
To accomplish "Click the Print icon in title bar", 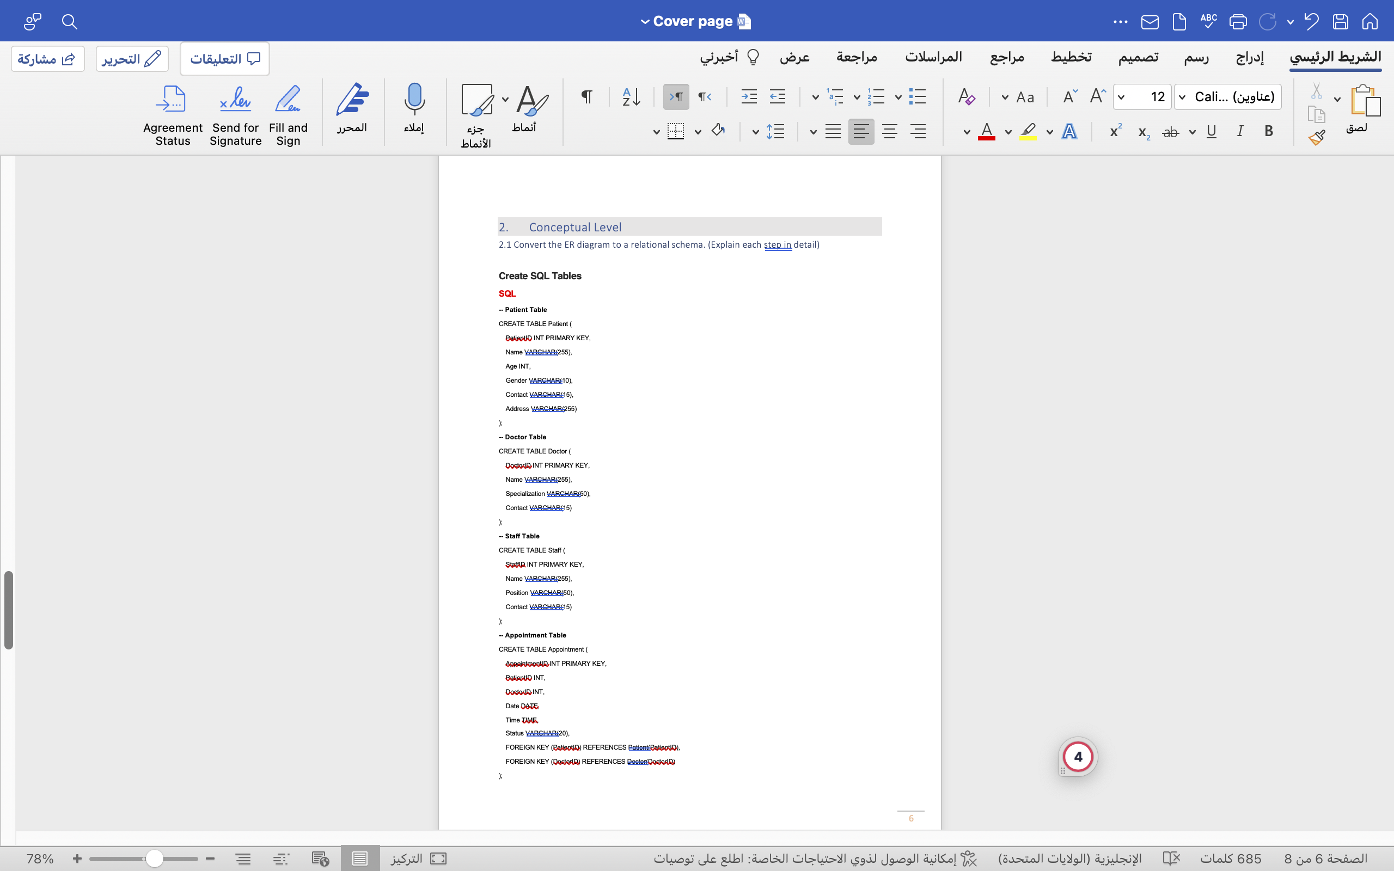I will coord(1237,22).
